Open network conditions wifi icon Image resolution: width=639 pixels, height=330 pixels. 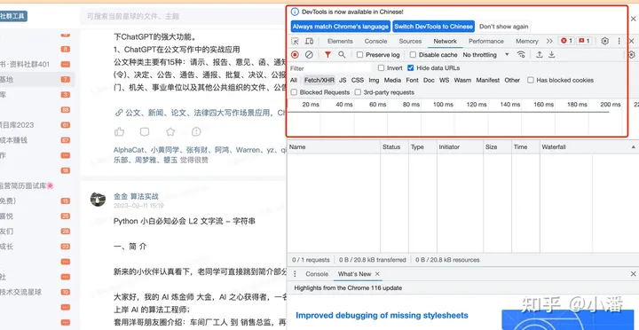[521, 55]
